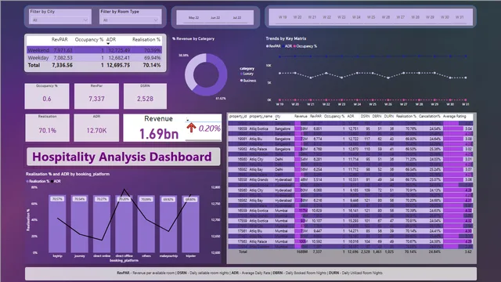Select W 31 in the top week slicer
The width and height of the screenshot is (501, 282).
click(x=460, y=17)
